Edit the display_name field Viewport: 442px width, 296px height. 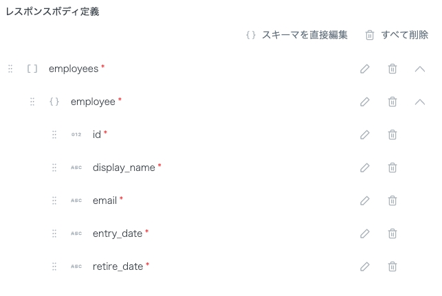365,168
